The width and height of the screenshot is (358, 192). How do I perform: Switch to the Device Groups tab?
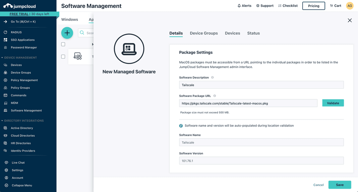(x=204, y=33)
